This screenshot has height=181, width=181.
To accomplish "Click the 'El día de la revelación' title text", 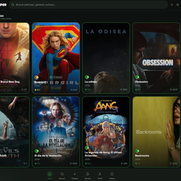I will tap(48, 156).
